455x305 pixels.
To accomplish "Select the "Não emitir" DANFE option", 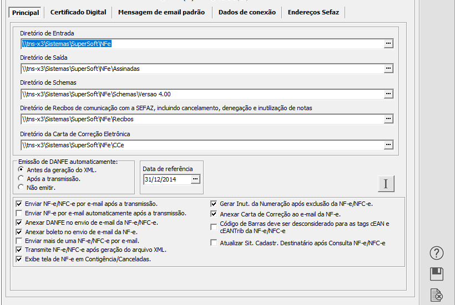I will [21, 187].
